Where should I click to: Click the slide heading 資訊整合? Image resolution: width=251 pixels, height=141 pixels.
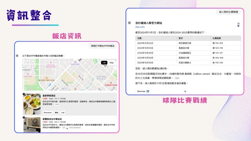(x=29, y=15)
